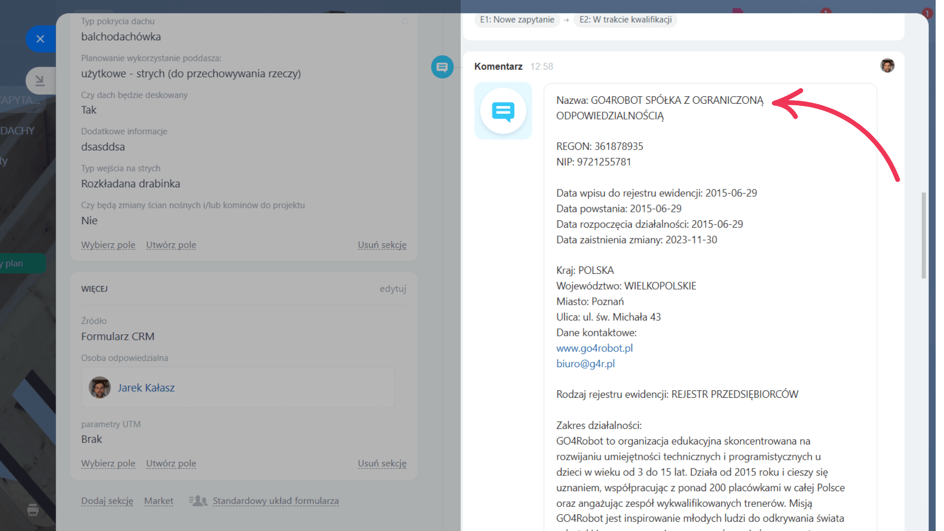Click the printer icon on the left edge
The height and width of the screenshot is (531, 944).
point(33,510)
